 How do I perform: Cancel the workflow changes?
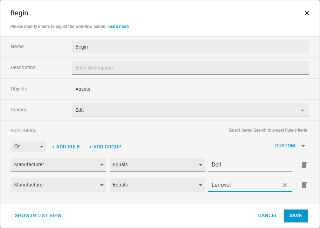(267, 216)
